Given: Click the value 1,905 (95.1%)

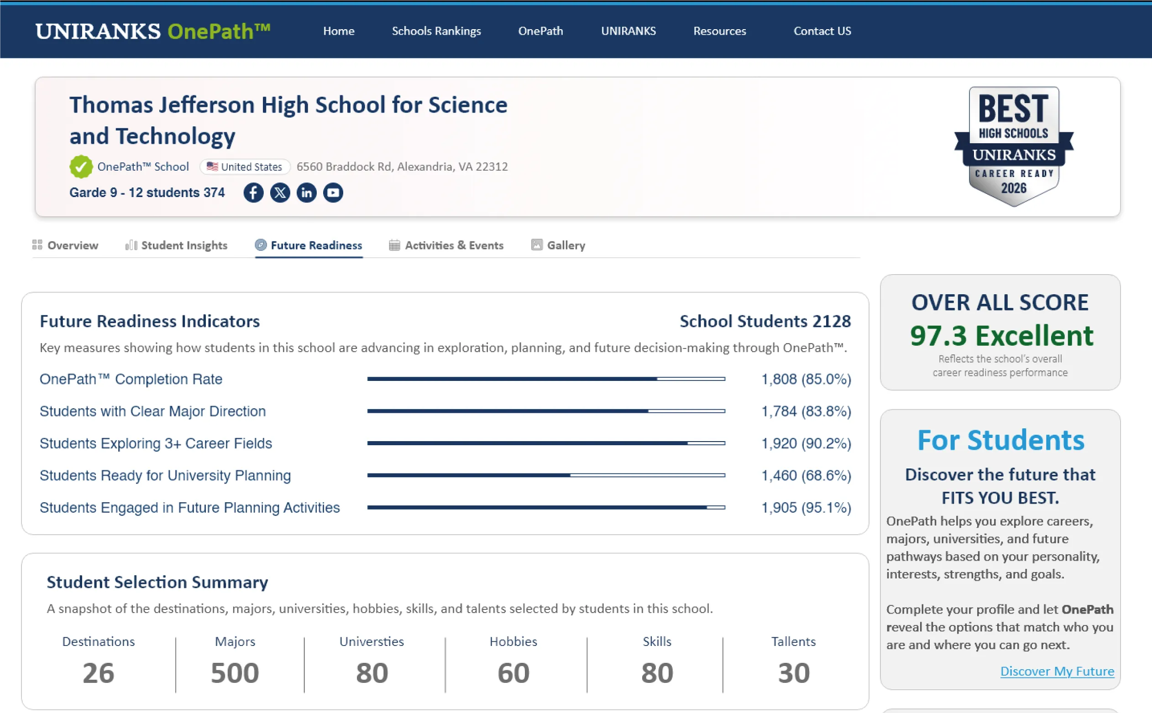Looking at the screenshot, I should pyautogui.click(x=806, y=507).
